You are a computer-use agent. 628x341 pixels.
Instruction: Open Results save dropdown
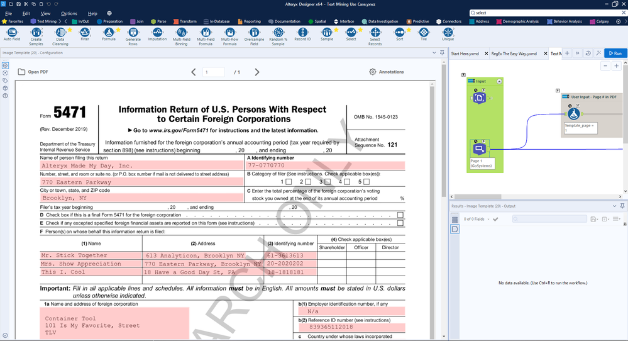click(x=594, y=219)
